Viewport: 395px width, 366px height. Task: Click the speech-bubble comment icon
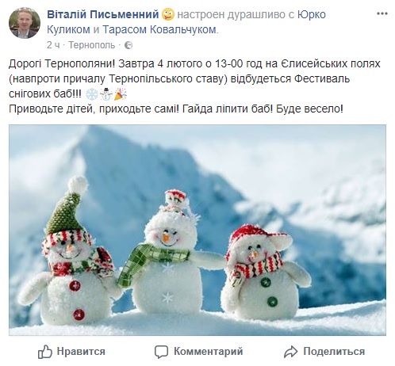[161, 352]
